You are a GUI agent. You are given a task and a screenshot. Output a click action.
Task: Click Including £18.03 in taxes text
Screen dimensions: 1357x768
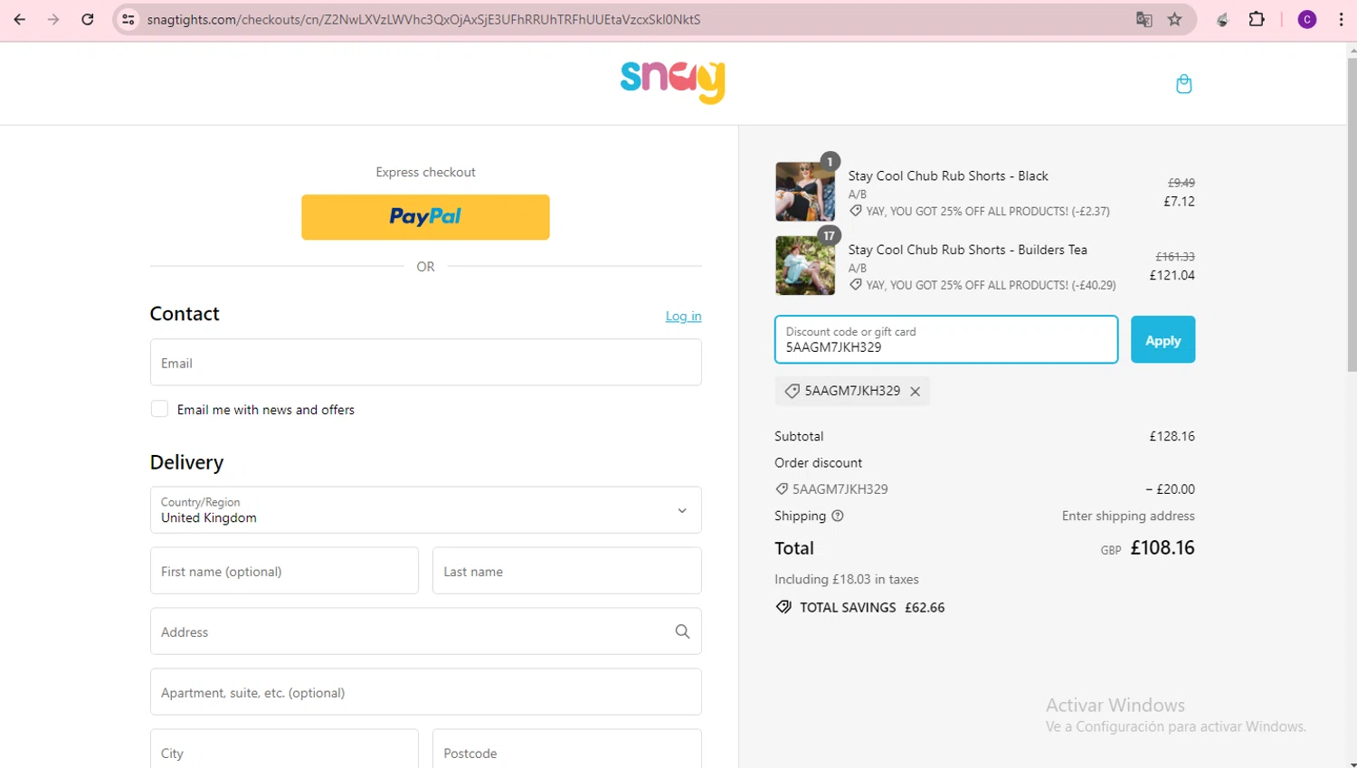coord(847,579)
